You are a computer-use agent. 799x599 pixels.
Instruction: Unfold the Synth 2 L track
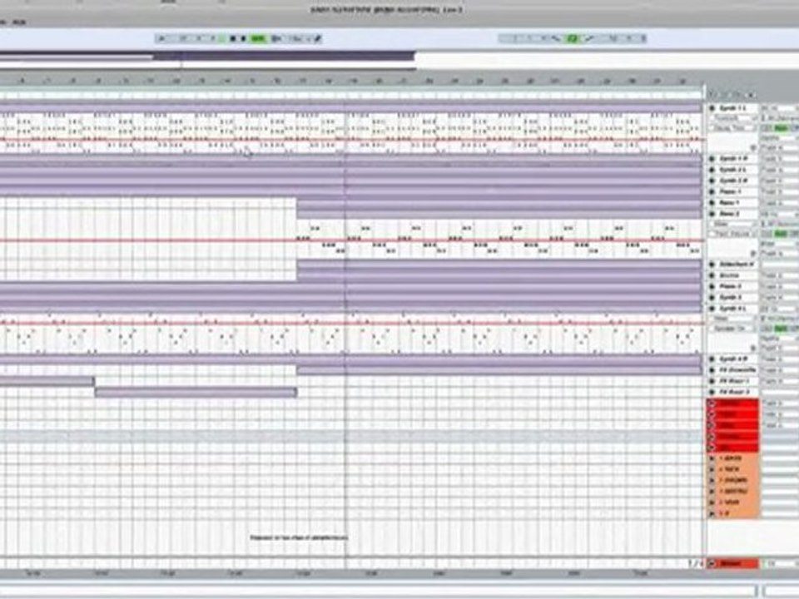712,170
